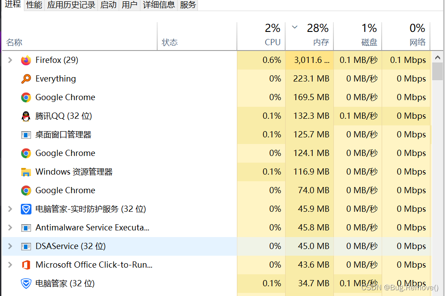
Task: Open the 详细信息 tab
Action: pyautogui.click(x=159, y=5)
